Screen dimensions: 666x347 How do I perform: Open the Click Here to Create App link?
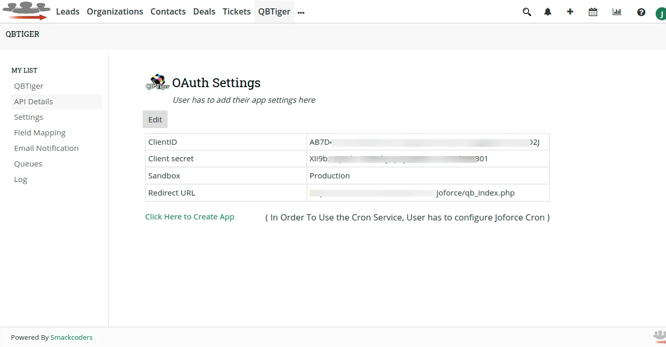pos(189,216)
